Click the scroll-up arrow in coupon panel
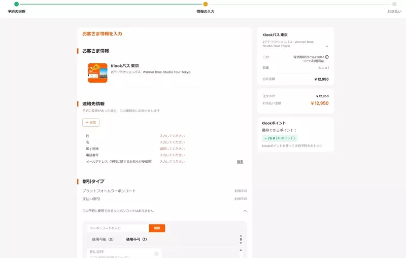 click(x=241, y=236)
